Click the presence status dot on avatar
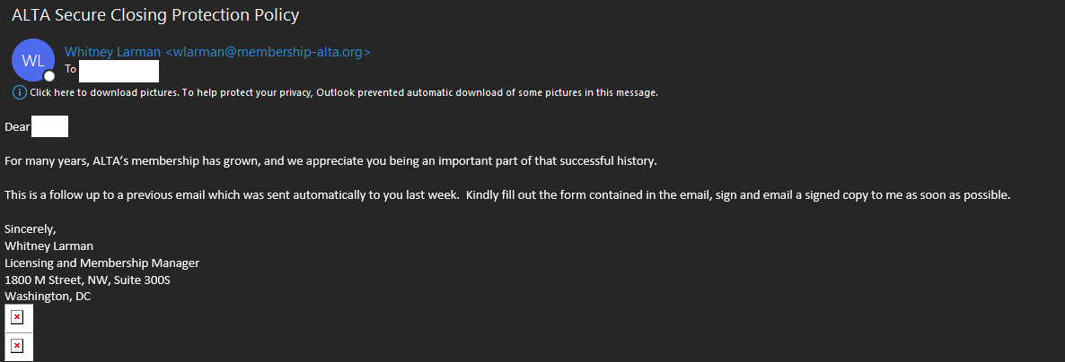 [x=49, y=76]
